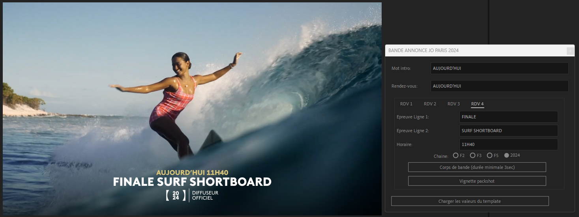
Task: Click the AUJOURD'HUI 11H40 text in preview
Action: 192,172
